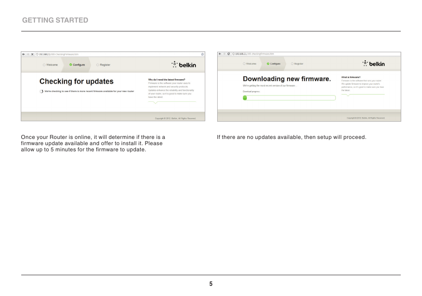Select Configure step in Downloading new firmware page
The height and width of the screenshot is (296, 422).
click(273, 64)
